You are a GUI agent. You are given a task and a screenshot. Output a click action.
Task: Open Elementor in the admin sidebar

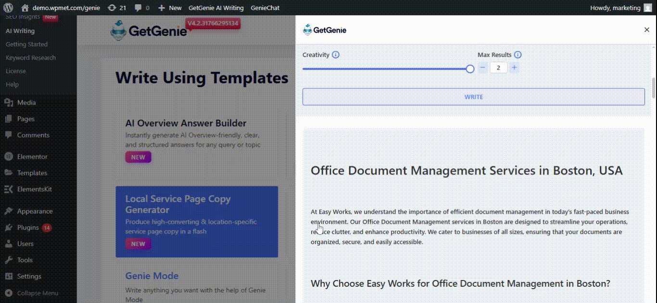32,156
